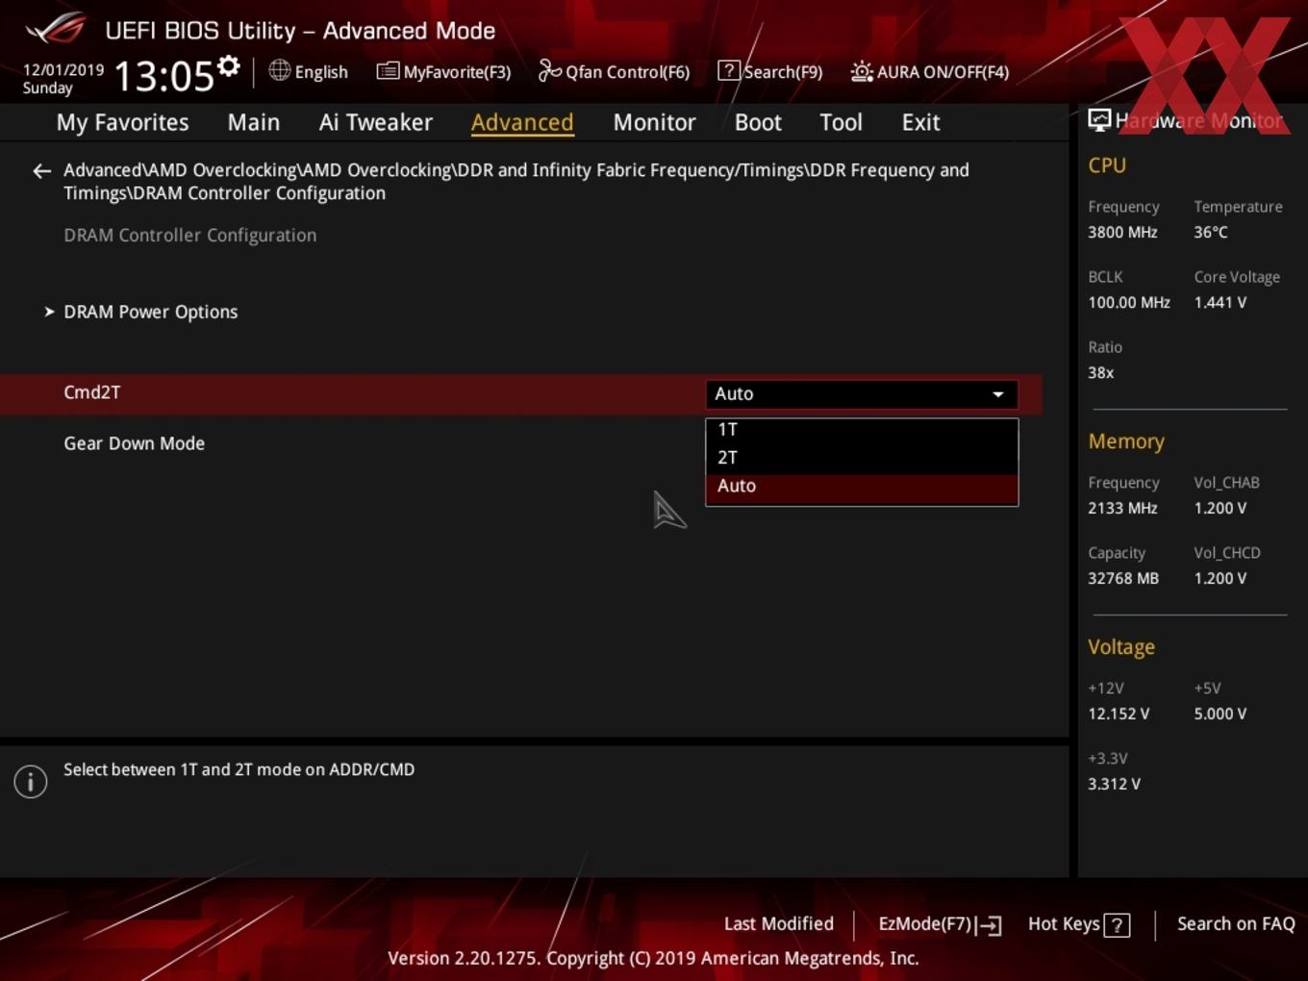This screenshot has width=1308, height=981.
Task: Switch to the Ai Tweaker tab
Action: point(376,122)
